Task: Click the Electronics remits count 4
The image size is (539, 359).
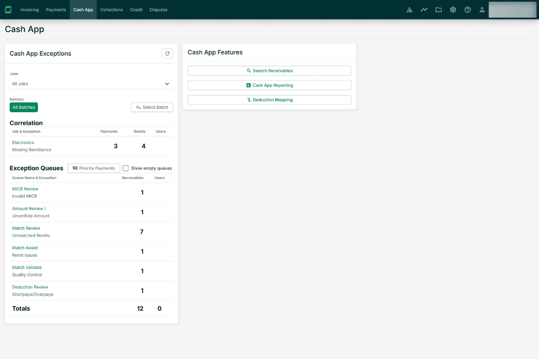Action: 143,146
